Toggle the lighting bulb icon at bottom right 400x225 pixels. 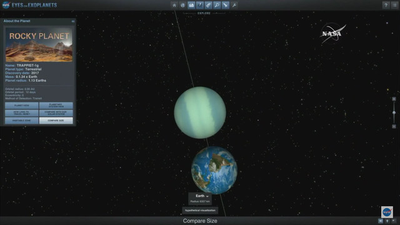[387, 221]
